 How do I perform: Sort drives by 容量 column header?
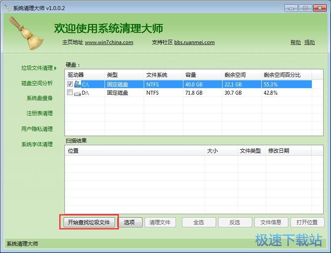tap(191, 75)
